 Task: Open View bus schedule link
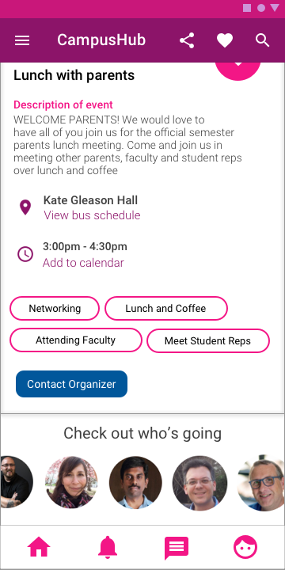[92, 215]
